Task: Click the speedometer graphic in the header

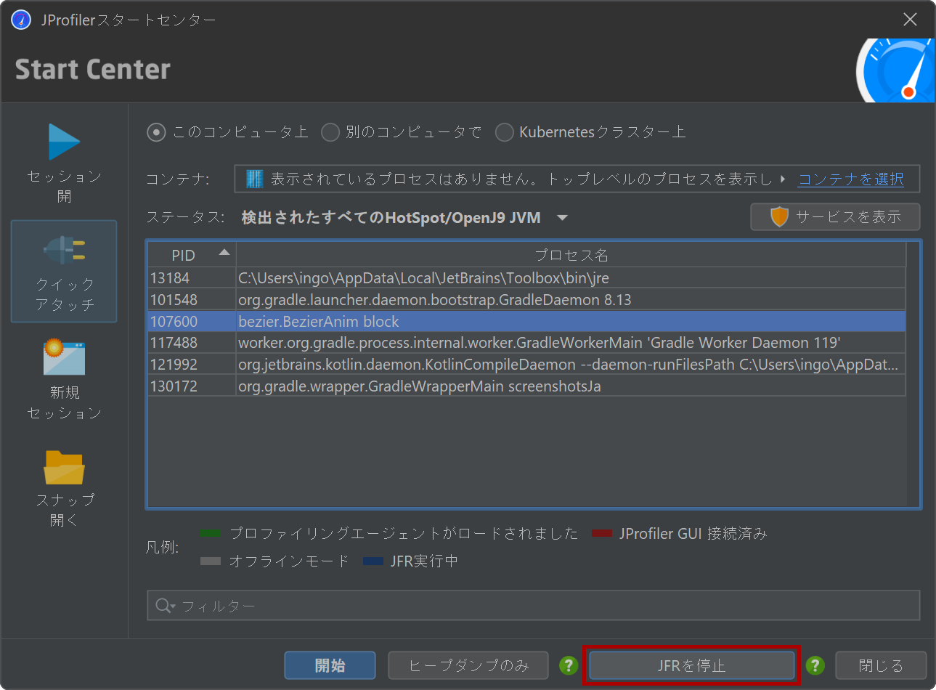Action: tap(895, 70)
